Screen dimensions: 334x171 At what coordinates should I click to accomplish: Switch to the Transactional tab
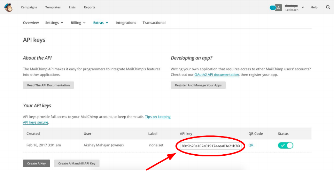click(154, 23)
